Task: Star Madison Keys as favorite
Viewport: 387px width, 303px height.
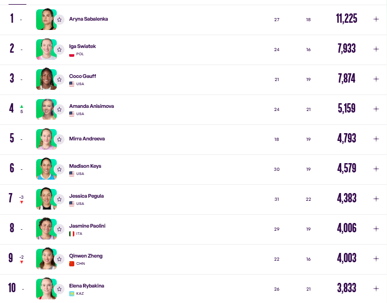Action: tap(59, 169)
